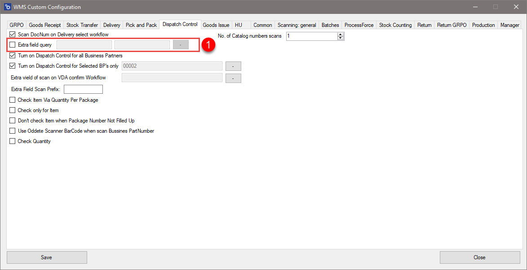Click the WMS Custom Configuration app icon
Image resolution: width=527 pixels, height=270 pixels.
(7, 7)
